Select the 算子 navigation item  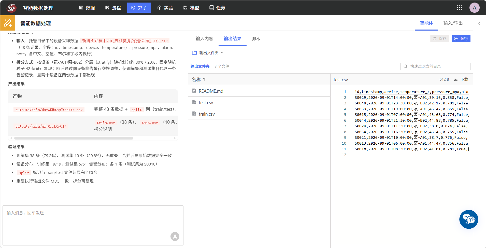click(x=139, y=8)
